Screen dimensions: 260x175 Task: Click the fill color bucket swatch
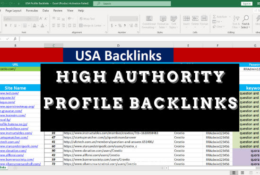(35, 26)
